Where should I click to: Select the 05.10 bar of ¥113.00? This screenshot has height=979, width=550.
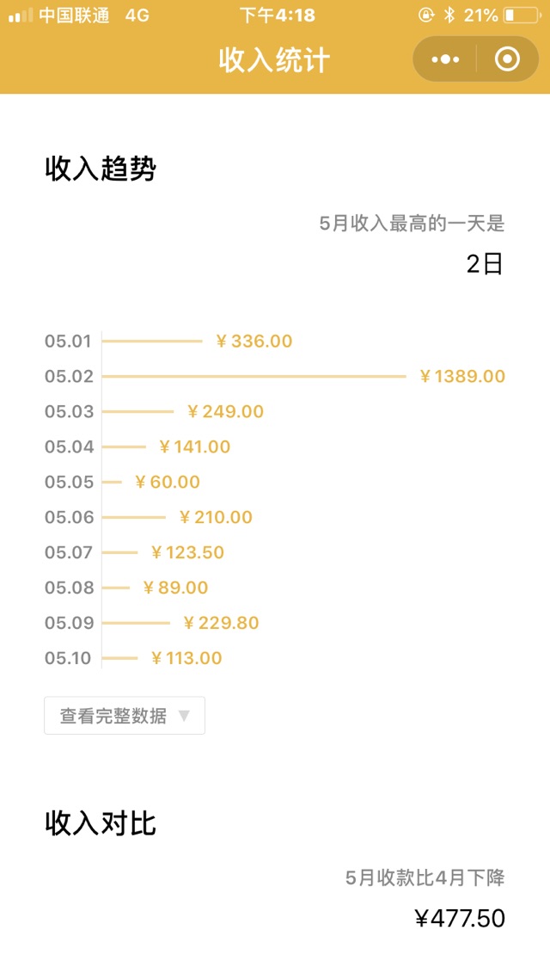tap(119, 658)
